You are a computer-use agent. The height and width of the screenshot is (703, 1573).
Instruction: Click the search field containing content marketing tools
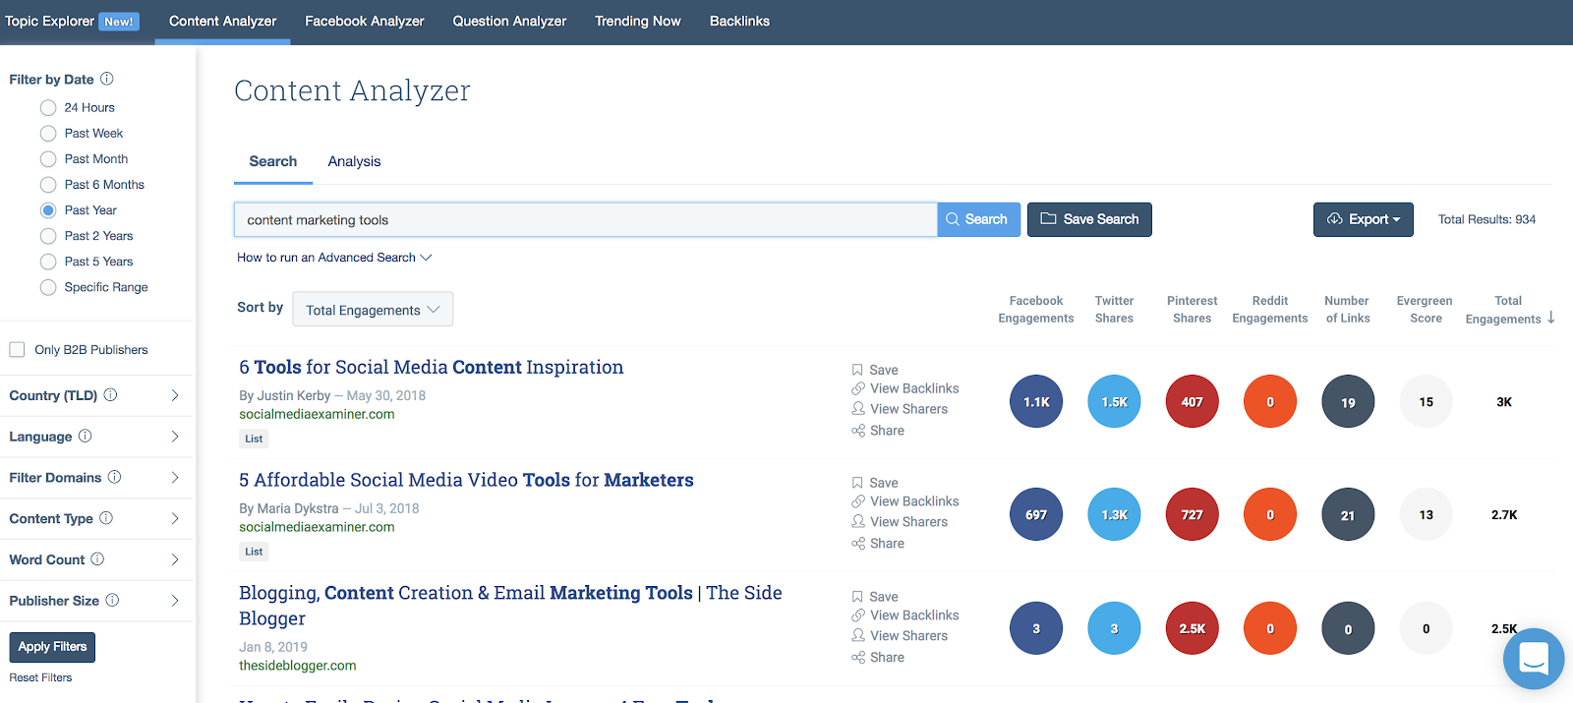point(585,220)
